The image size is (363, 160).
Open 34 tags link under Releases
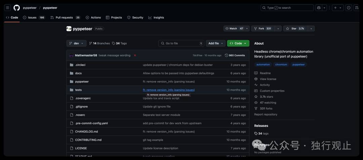click(x=261, y=134)
